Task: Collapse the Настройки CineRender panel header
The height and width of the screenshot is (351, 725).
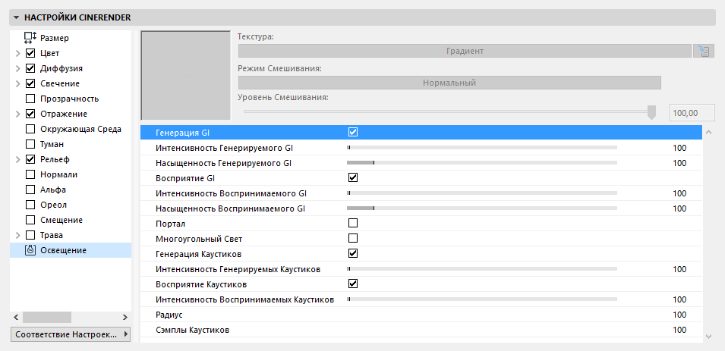Action: click(x=363, y=17)
